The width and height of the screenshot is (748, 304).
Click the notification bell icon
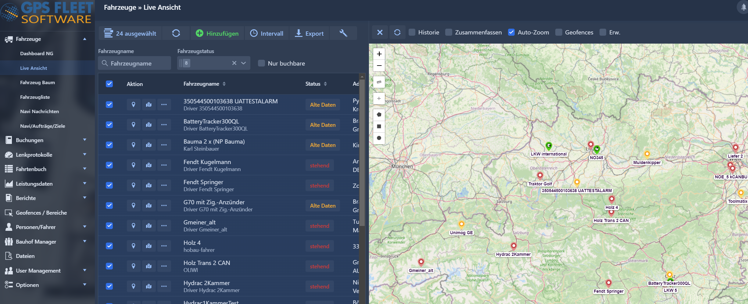[743, 7]
